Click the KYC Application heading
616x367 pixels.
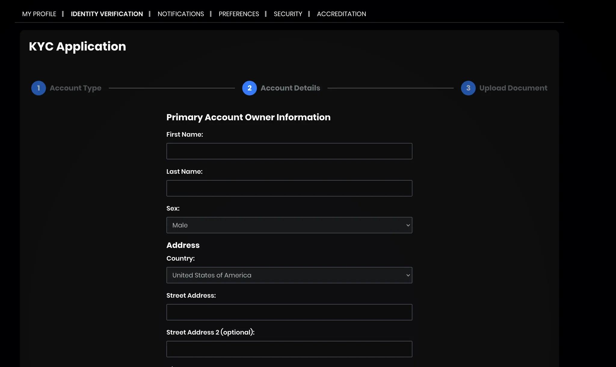[x=77, y=47]
